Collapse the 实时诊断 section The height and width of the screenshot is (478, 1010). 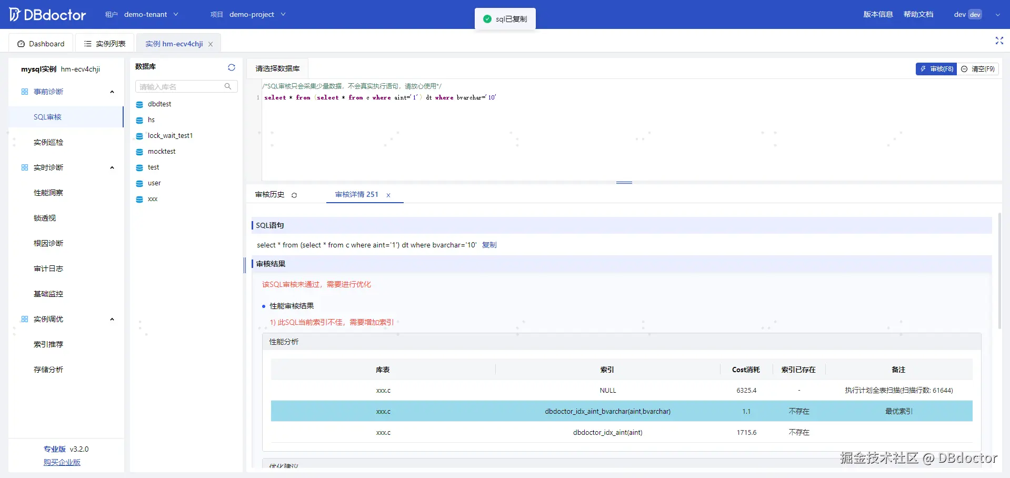tap(112, 167)
